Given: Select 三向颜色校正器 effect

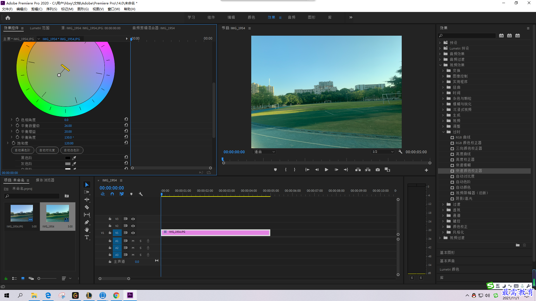Looking at the screenshot, I should click(469, 148).
